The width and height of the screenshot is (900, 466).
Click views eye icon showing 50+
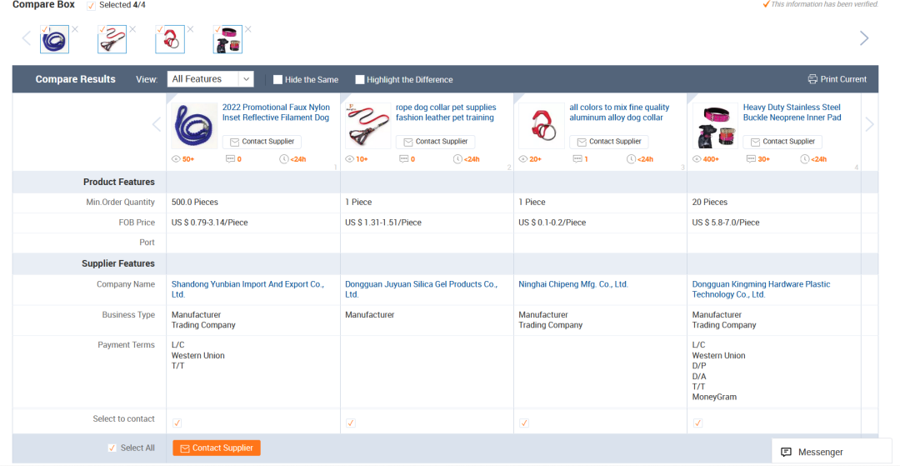click(176, 159)
